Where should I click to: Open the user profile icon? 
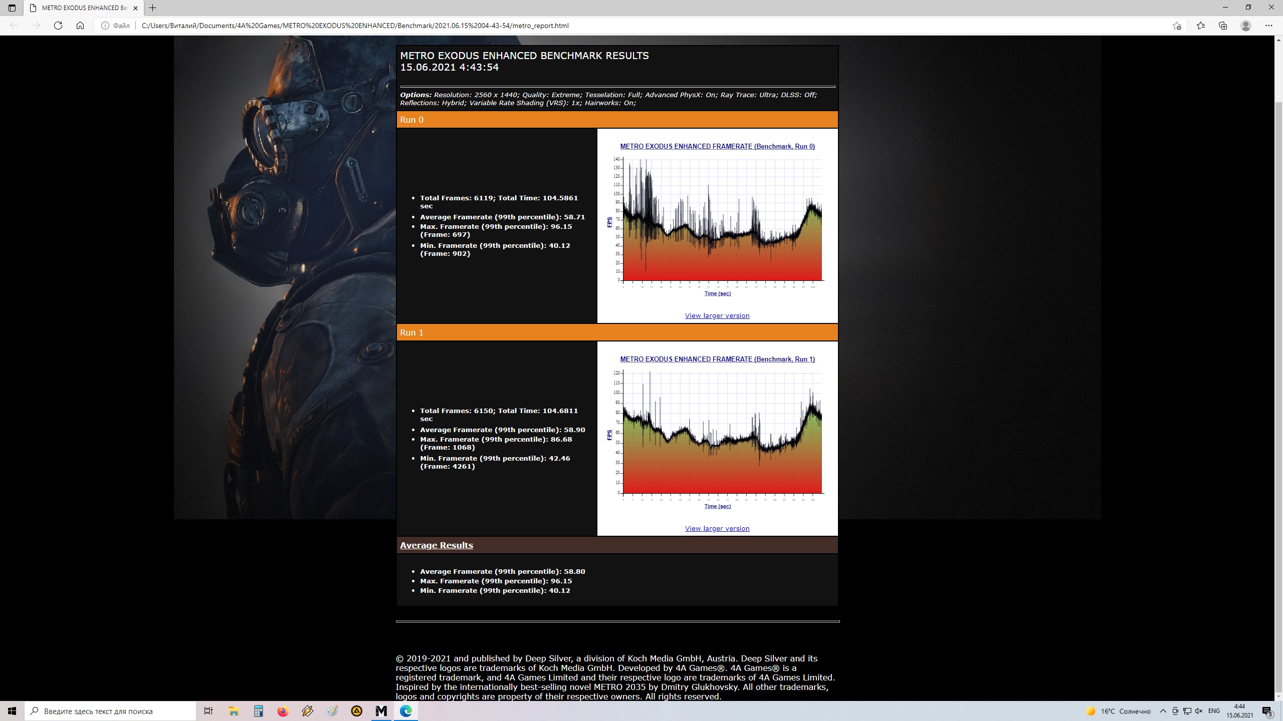click(x=1246, y=26)
